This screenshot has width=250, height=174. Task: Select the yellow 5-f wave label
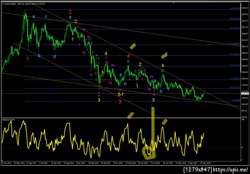point(120,94)
